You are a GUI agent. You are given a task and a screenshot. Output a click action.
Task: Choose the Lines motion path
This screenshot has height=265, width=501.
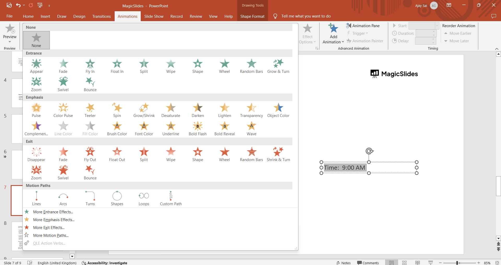36,198
